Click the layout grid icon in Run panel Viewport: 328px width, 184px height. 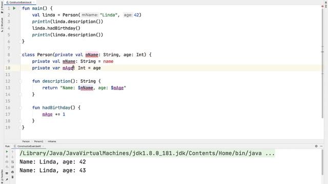(x=7, y=173)
